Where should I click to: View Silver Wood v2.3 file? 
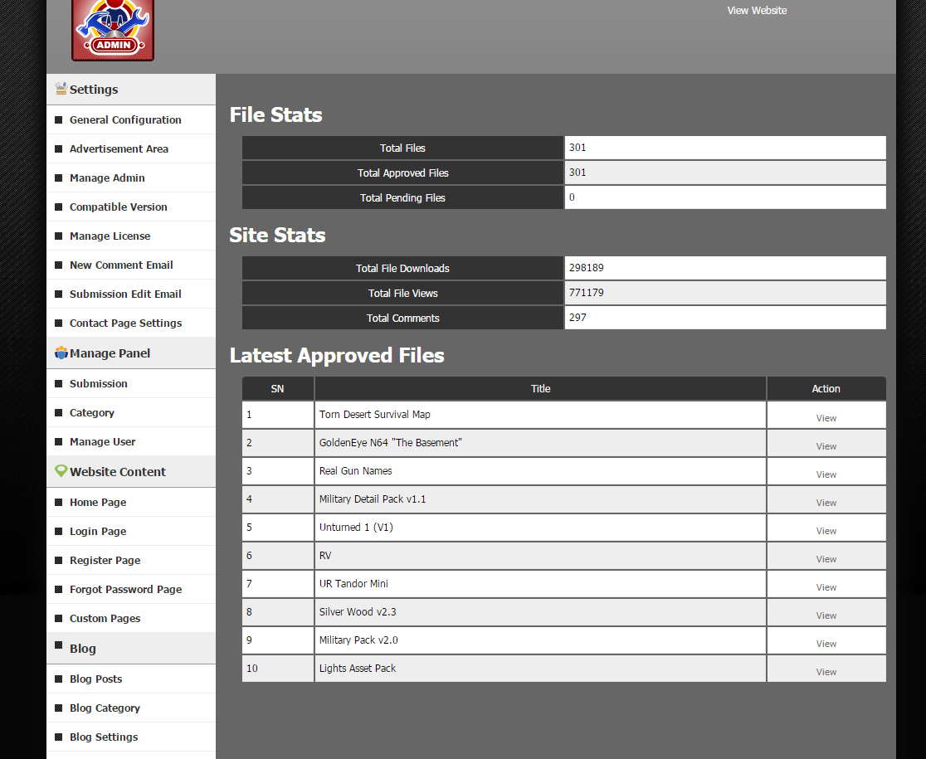click(x=826, y=615)
